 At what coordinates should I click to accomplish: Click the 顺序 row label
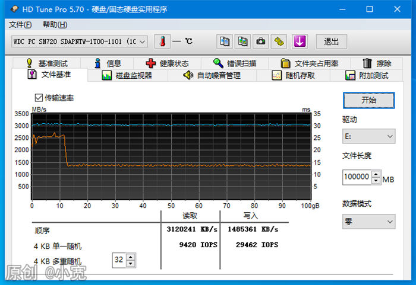click(x=42, y=230)
